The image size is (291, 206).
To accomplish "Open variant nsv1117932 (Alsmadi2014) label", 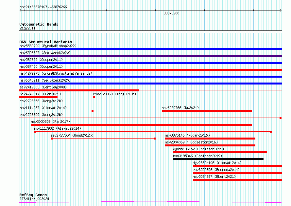I will [58, 128].
